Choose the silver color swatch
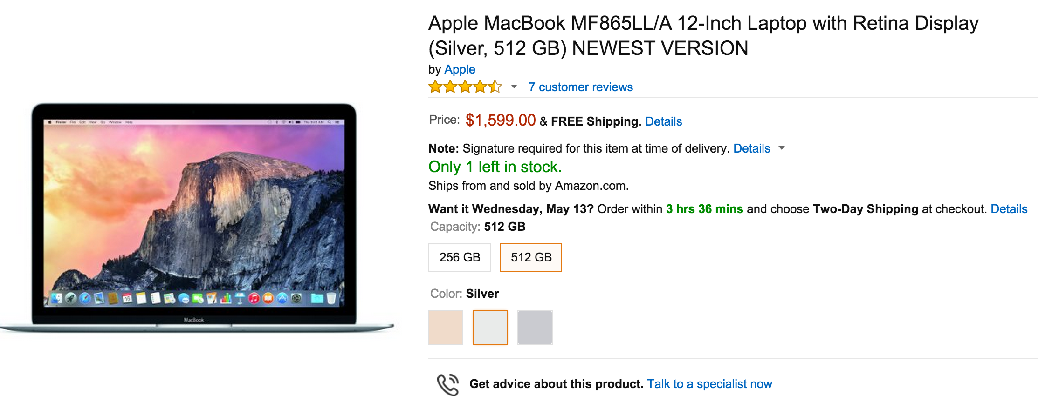Viewport: 1045px width, 402px height. pos(490,328)
